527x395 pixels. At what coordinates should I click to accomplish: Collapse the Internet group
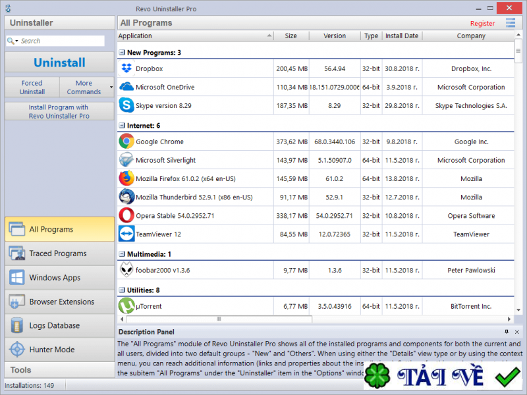click(122, 125)
